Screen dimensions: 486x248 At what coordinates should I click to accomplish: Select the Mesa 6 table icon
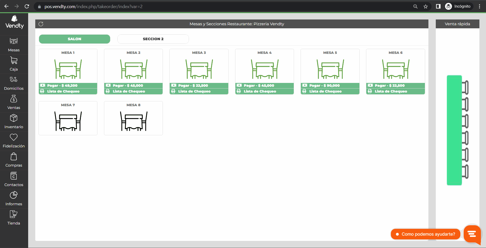[x=396, y=69]
